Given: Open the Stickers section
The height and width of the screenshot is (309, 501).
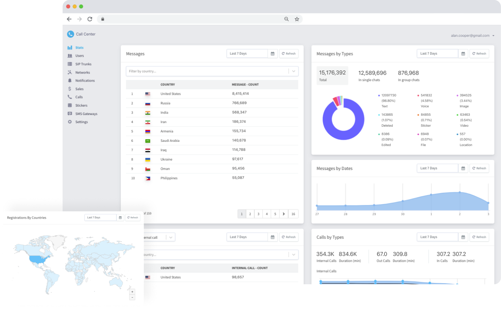Looking at the screenshot, I should coord(81,105).
